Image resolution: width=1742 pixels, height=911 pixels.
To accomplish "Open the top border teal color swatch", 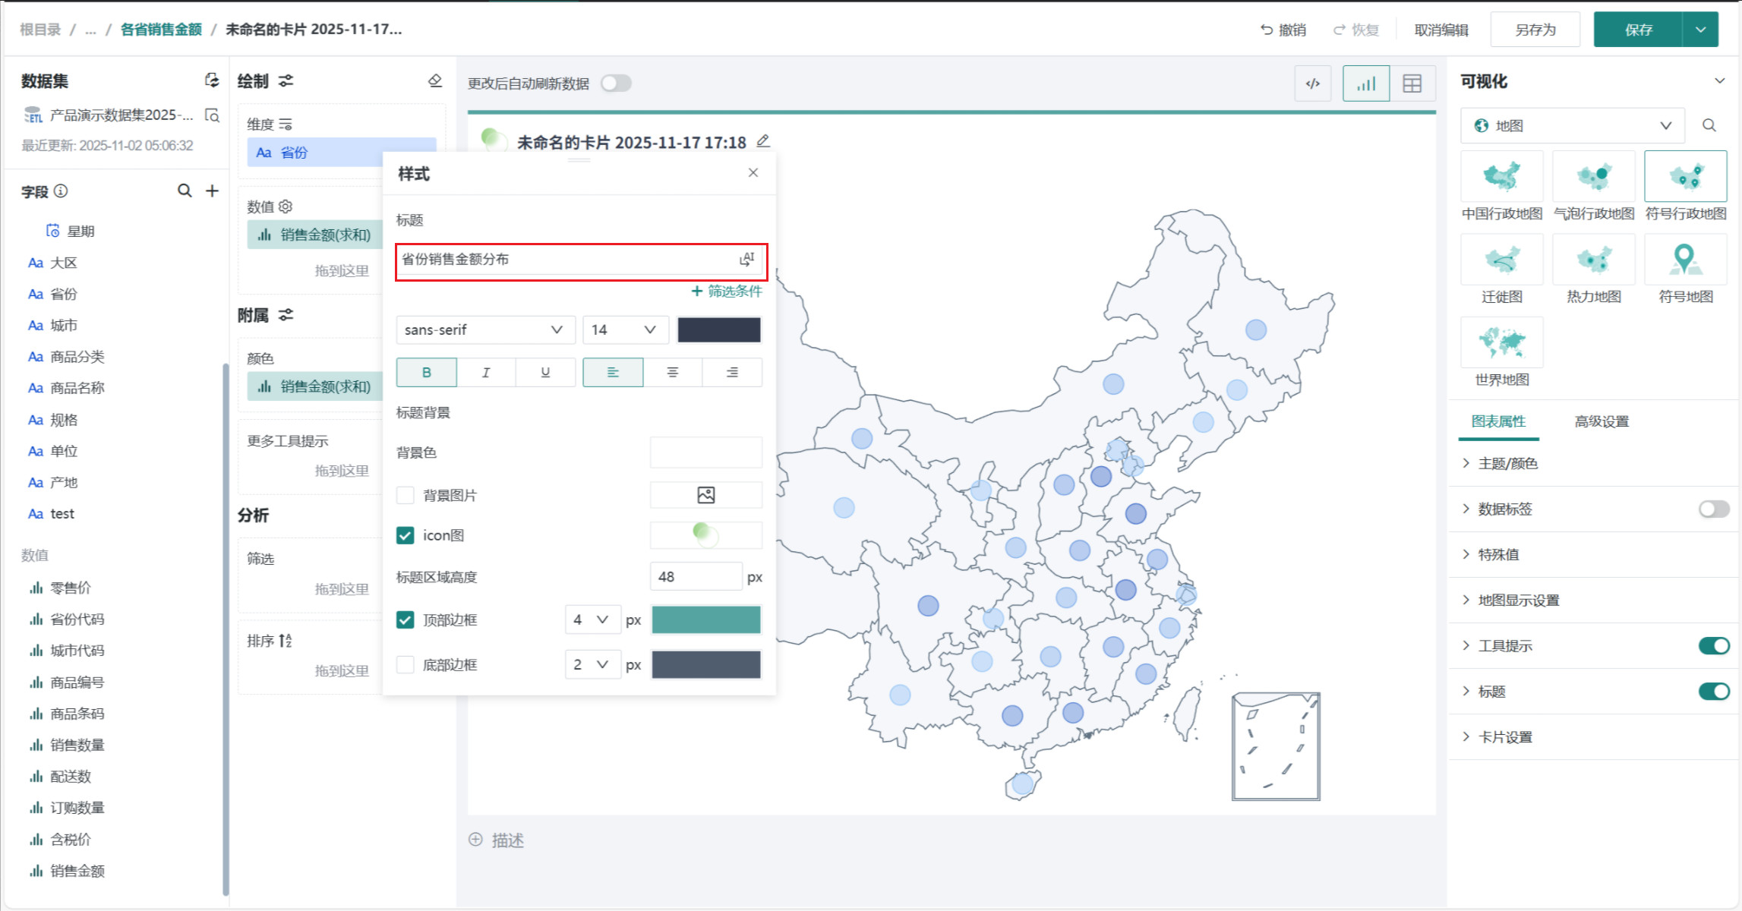I will tap(705, 619).
